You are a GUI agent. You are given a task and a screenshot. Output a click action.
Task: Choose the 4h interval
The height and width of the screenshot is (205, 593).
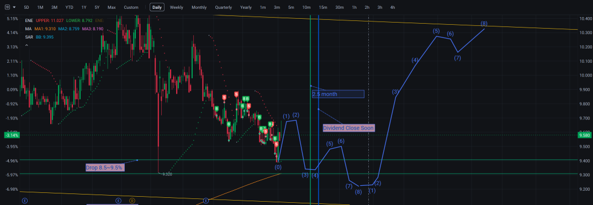(393, 7)
